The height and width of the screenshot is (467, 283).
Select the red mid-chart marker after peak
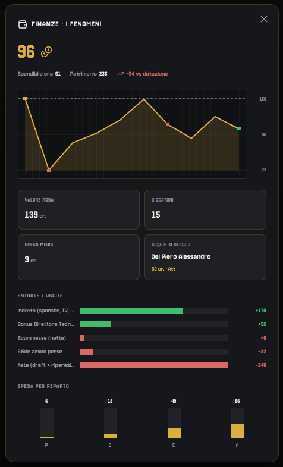point(168,124)
